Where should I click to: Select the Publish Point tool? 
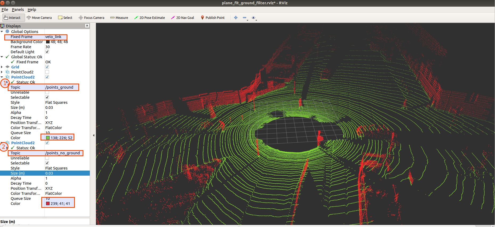pyautogui.click(x=213, y=18)
